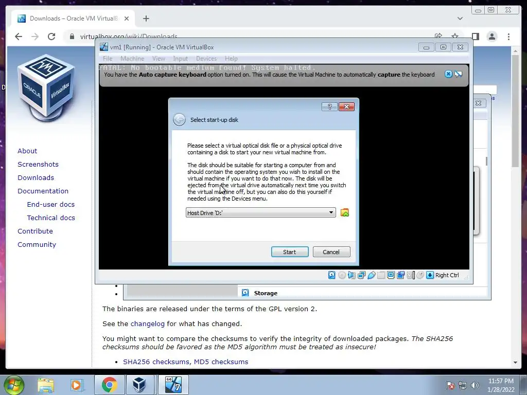Click the recording status icon
527x395 pixels.
coord(400,275)
